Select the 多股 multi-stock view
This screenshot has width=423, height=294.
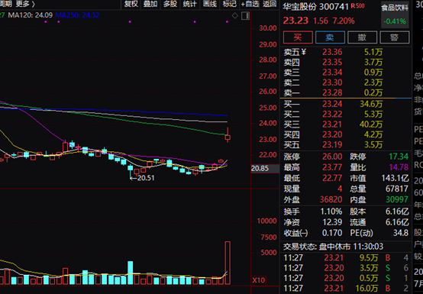170,4
